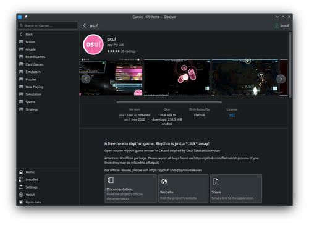Click gamepad icon beside Card Games

21,64
